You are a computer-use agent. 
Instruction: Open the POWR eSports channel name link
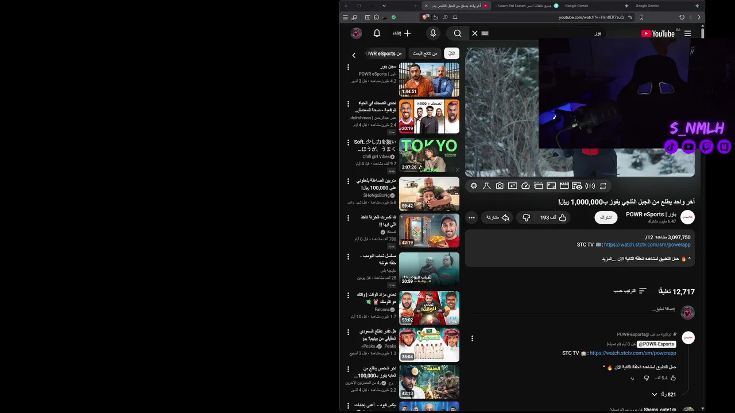coord(651,214)
